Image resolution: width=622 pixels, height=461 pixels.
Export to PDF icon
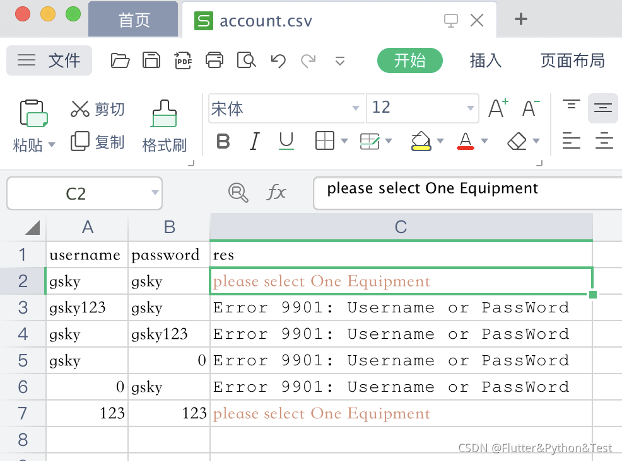[183, 60]
